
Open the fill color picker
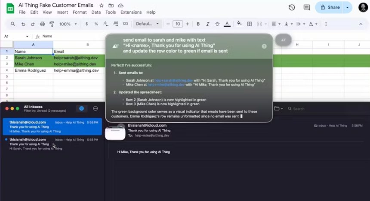[x=239, y=24]
